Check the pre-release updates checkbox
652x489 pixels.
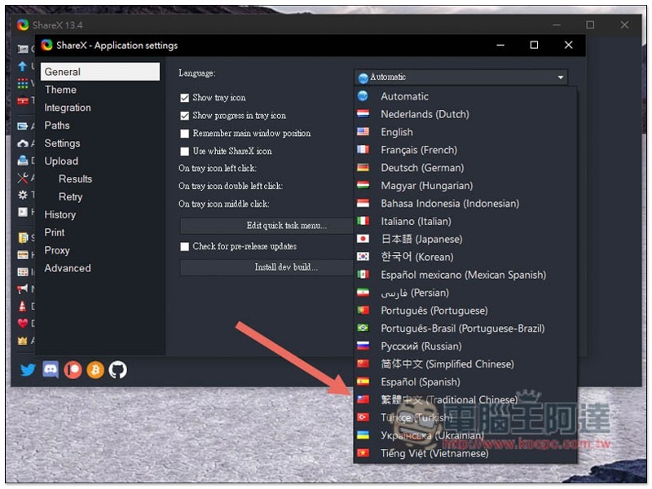pos(185,247)
